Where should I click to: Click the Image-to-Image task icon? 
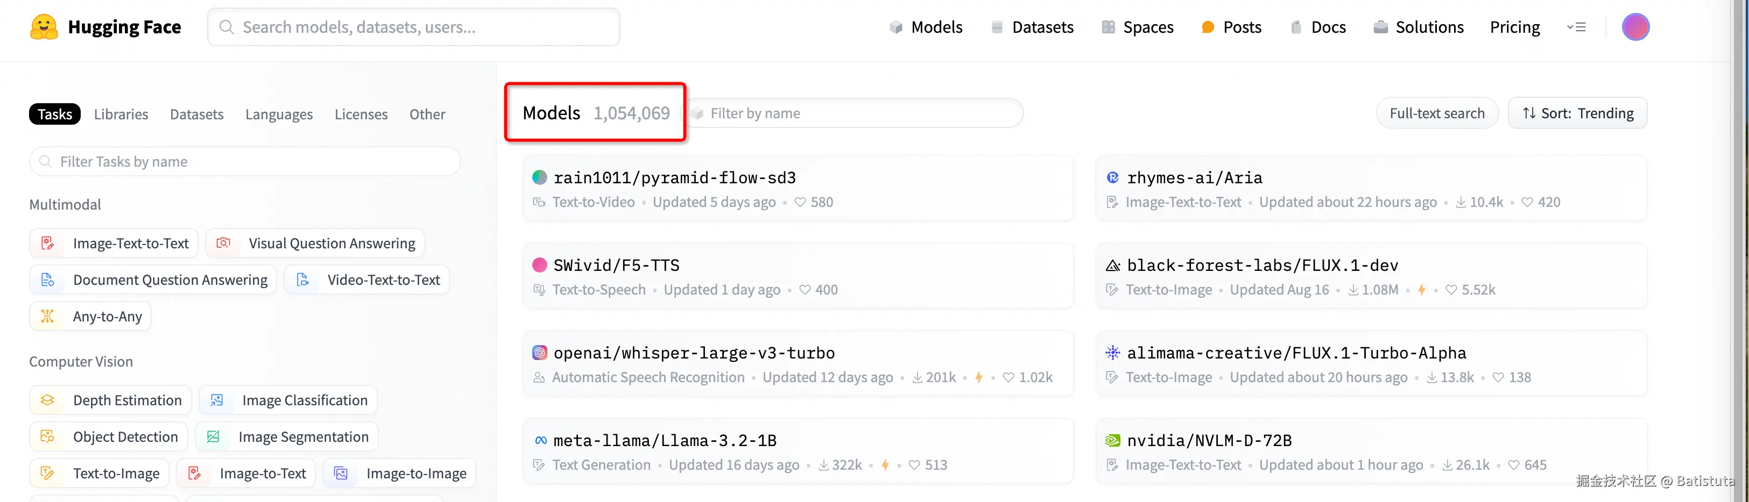pyautogui.click(x=341, y=474)
